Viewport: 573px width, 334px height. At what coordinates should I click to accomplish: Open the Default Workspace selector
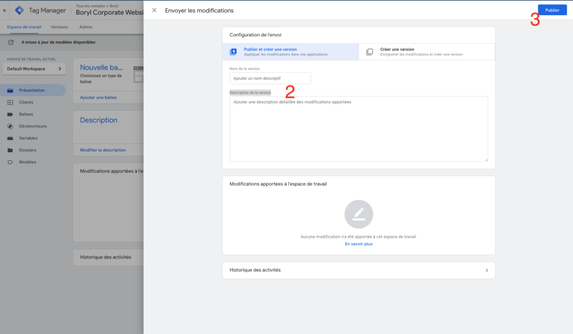[x=34, y=69]
